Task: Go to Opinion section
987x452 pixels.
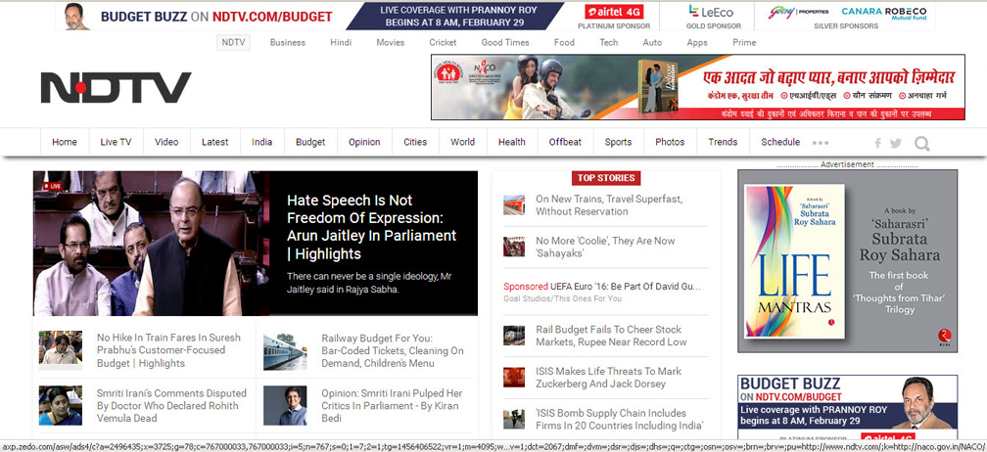Action: tap(364, 142)
